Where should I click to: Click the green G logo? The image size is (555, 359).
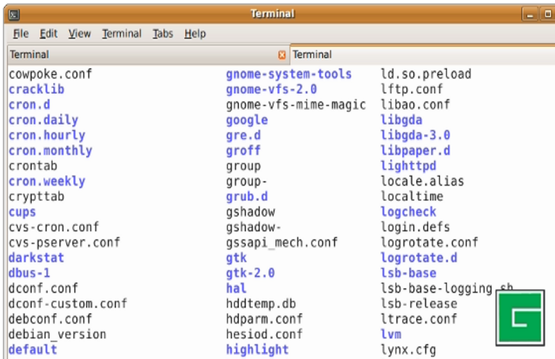(519, 318)
